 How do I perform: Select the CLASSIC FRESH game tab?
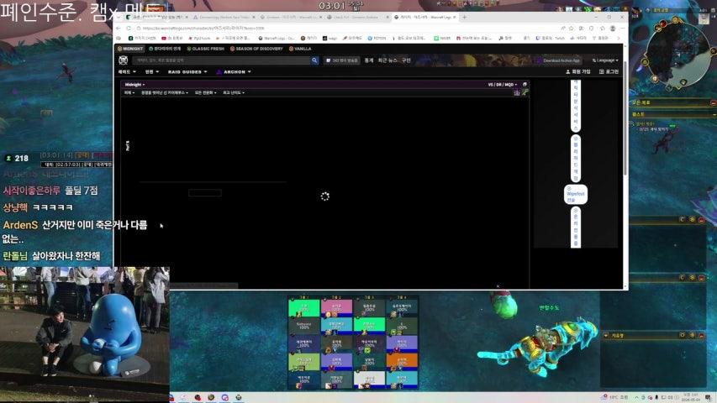(205, 49)
